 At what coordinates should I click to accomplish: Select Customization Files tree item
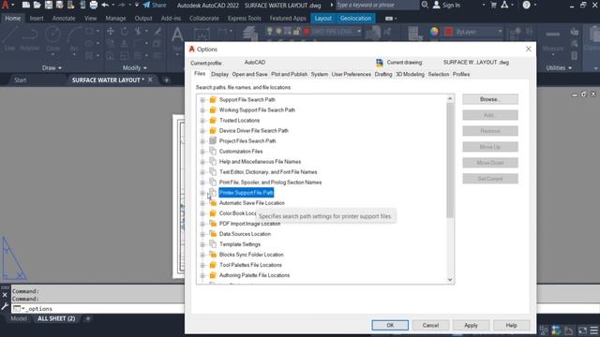[241, 152]
